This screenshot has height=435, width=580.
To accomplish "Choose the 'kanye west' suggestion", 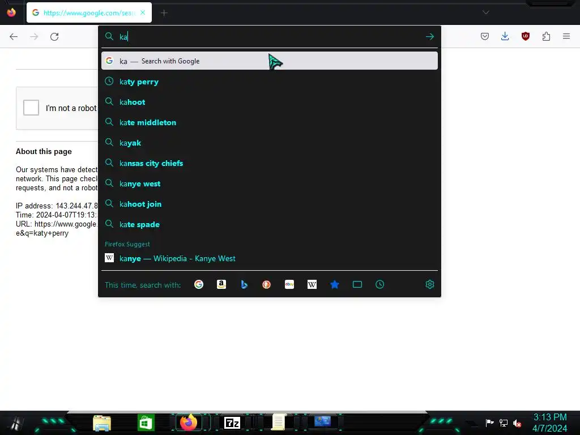I will click(269, 184).
